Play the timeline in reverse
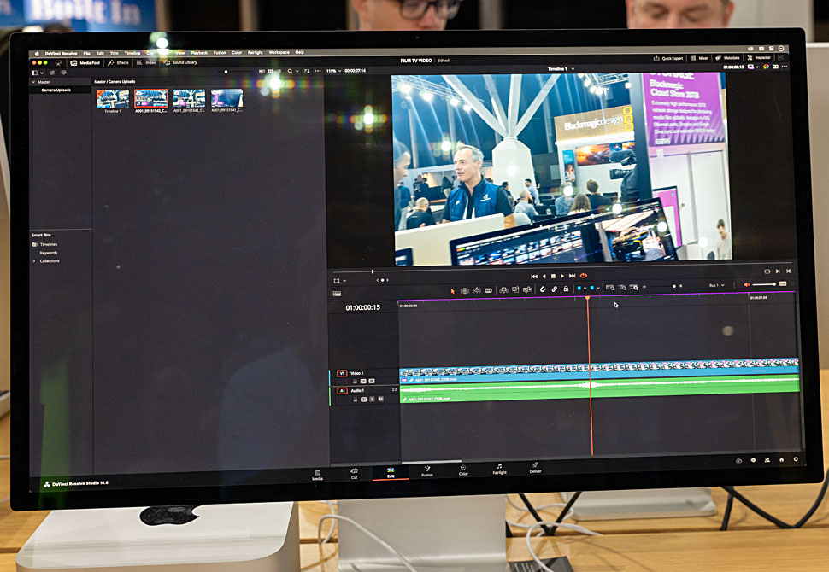This screenshot has width=829, height=572. click(x=544, y=277)
